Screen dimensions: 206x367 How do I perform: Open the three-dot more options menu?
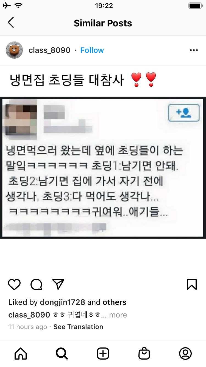point(194,50)
